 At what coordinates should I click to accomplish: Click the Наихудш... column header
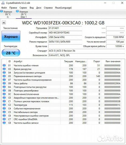pos(81,61)
